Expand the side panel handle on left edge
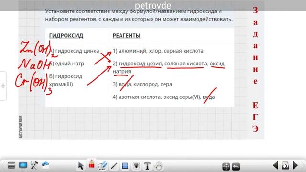This screenshot has height=172, width=306. point(3,86)
